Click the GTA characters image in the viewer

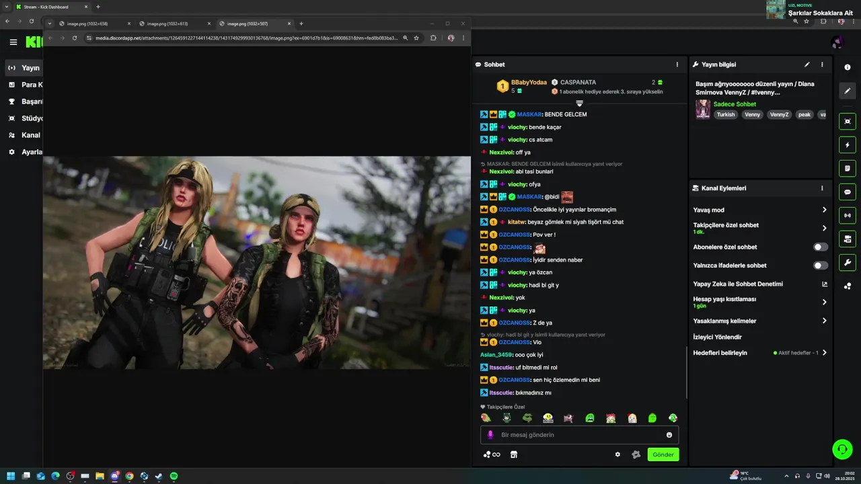(257, 262)
